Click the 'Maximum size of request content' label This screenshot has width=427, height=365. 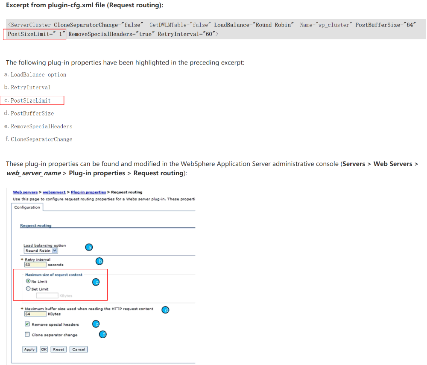point(54,275)
